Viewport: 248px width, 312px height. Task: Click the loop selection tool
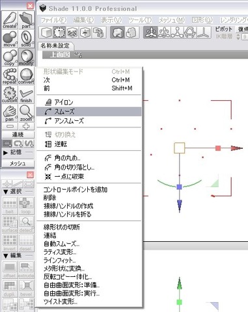(x=26, y=205)
